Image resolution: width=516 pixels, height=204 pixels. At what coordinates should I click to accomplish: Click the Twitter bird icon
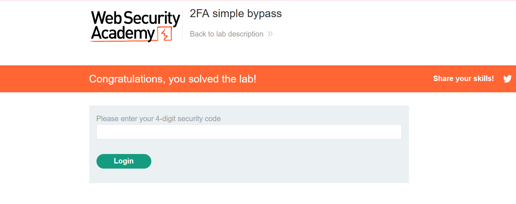click(507, 79)
